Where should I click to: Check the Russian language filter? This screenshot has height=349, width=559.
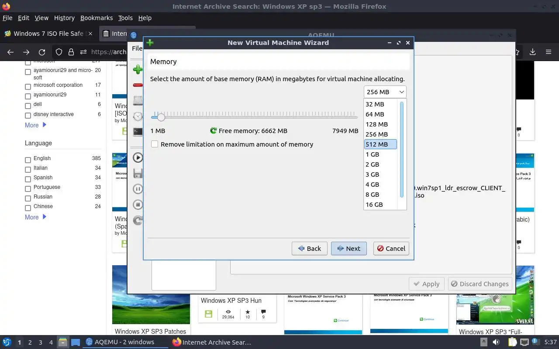(28, 198)
